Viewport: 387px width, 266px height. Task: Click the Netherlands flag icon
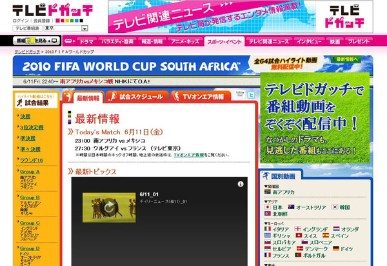click(336, 229)
